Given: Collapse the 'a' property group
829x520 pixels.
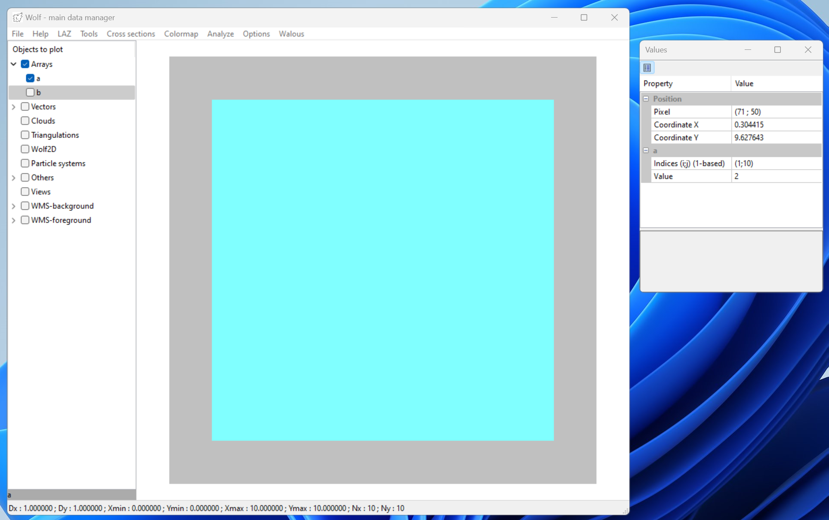Looking at the screenshot, I should pyautogui.click(x=646, y=150).
